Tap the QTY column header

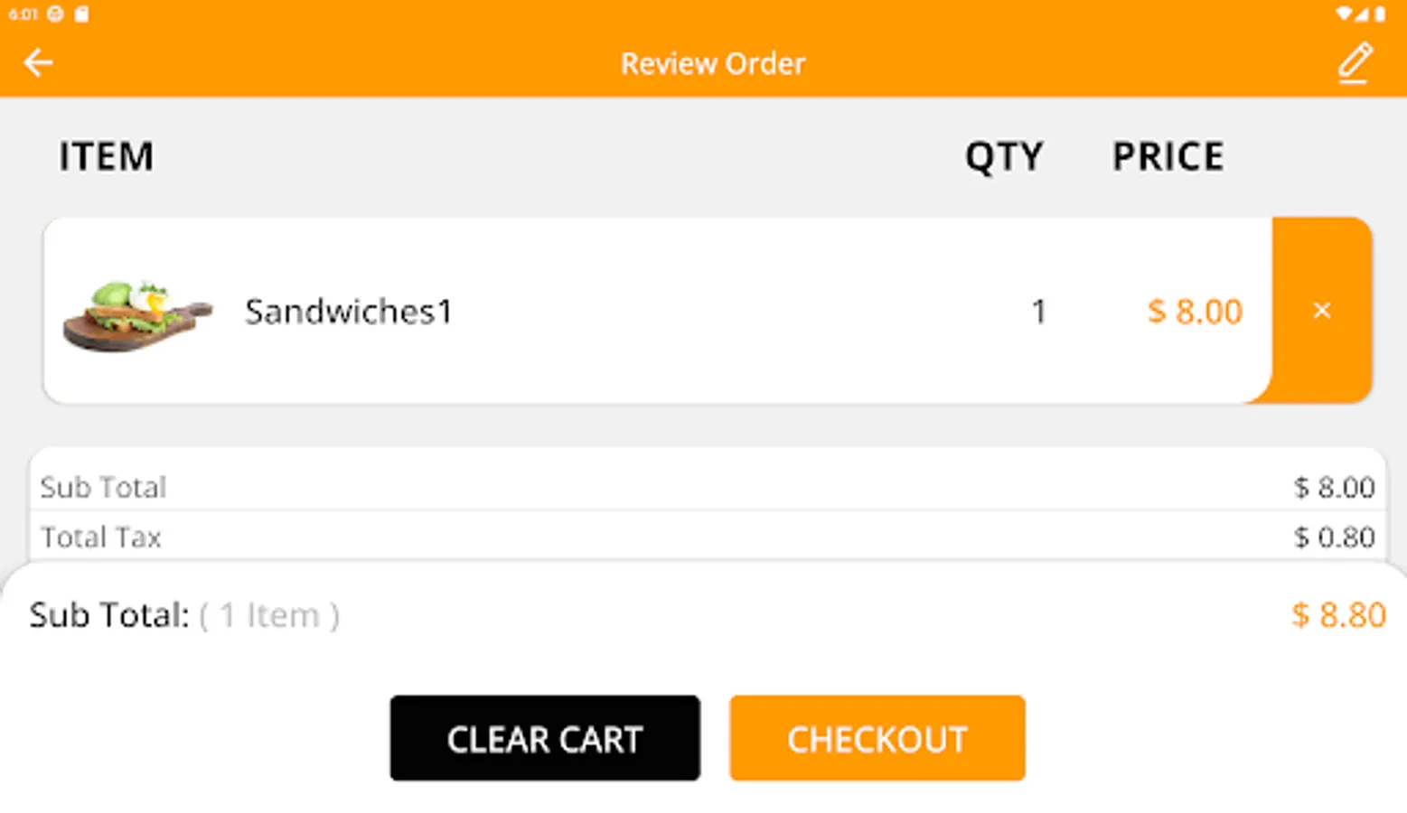[1003, 157]
